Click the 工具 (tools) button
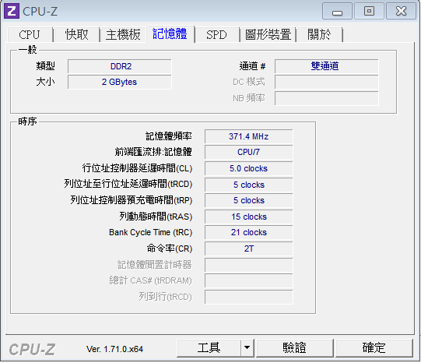421x363 pixels. pos(209,348)
